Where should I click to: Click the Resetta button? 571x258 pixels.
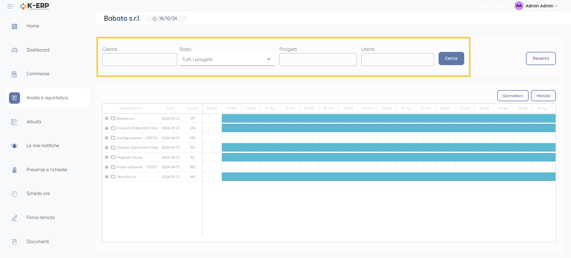click(540, 58)
